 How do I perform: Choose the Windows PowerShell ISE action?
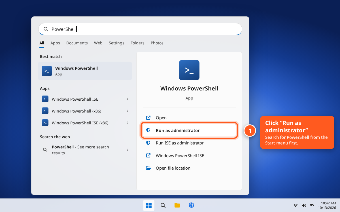[189, 155]
